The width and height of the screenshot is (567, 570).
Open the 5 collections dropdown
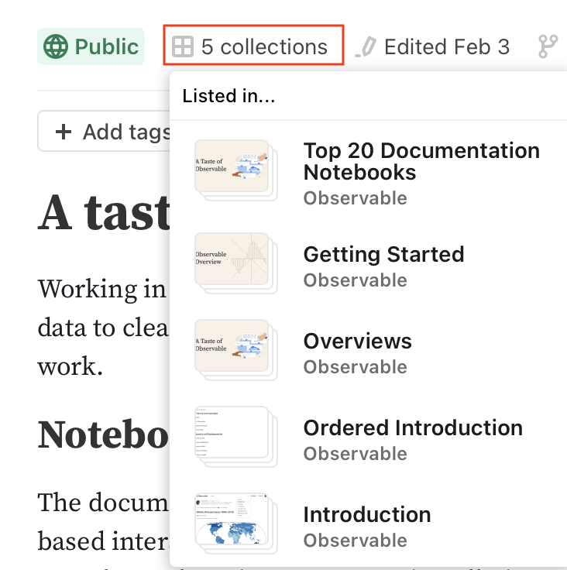253,46
